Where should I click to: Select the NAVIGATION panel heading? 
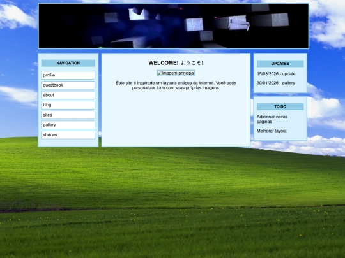[x=68, y=63]
